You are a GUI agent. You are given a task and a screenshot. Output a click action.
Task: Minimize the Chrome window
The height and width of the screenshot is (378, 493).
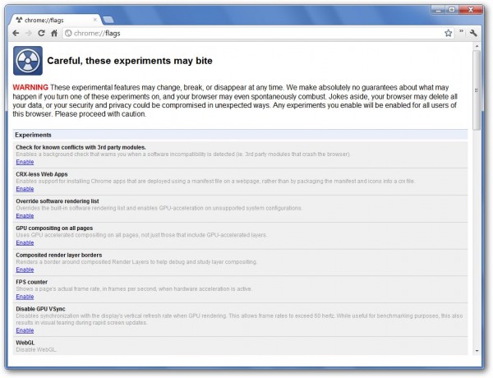coord(438,10)
